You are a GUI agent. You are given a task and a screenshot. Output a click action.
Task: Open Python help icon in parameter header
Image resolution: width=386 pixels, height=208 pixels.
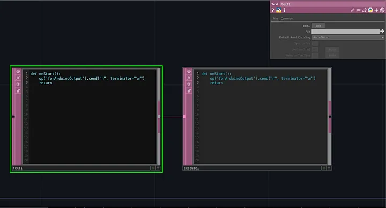click(279, 10)
